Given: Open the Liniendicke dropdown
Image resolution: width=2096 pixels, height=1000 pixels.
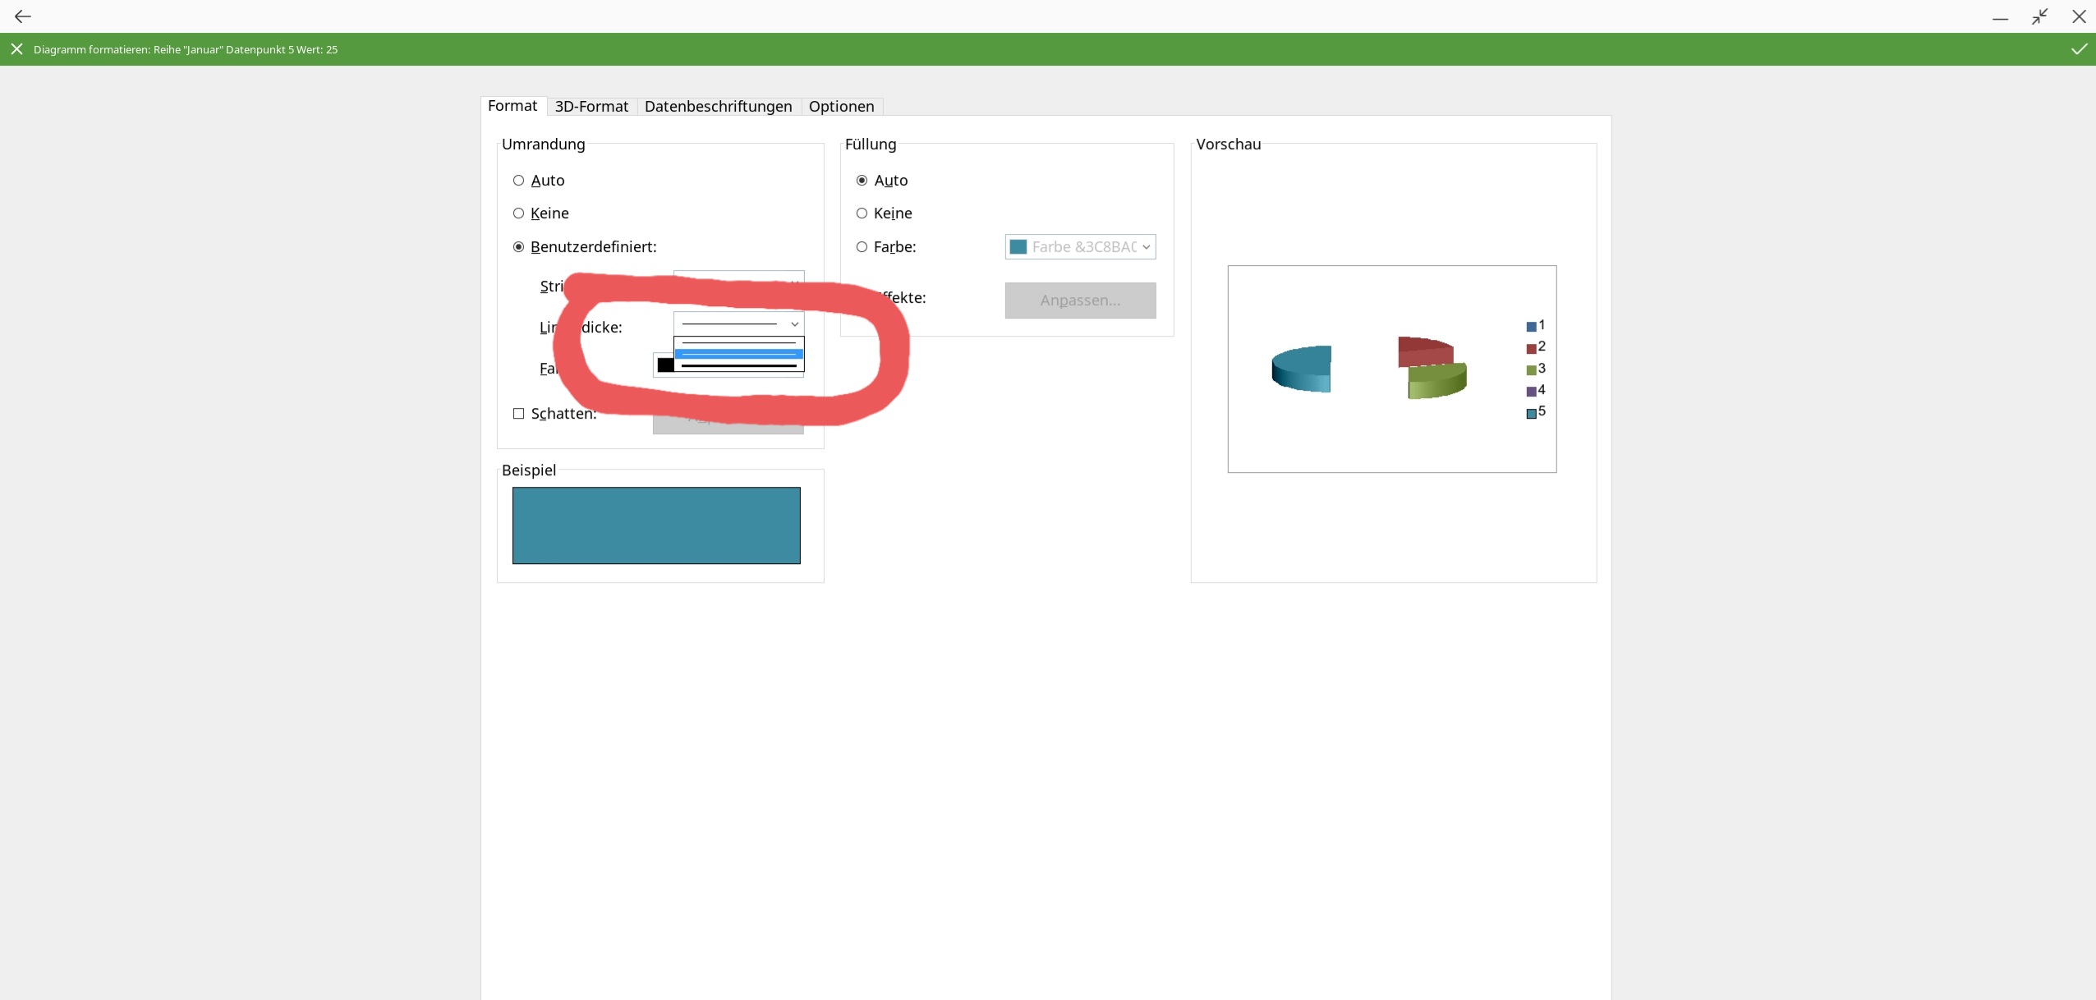Looking at the screenshot, I should (738, 324).
